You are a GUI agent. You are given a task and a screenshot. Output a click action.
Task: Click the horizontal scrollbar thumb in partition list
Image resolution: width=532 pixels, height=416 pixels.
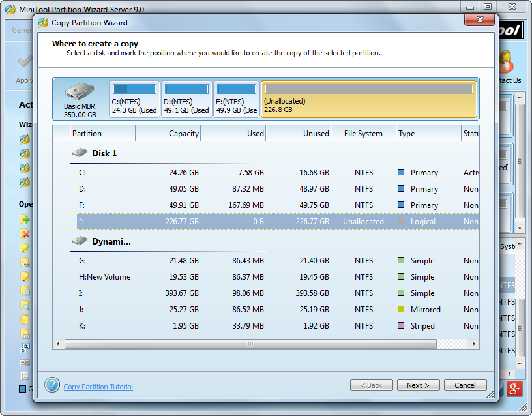click(250, 344)
